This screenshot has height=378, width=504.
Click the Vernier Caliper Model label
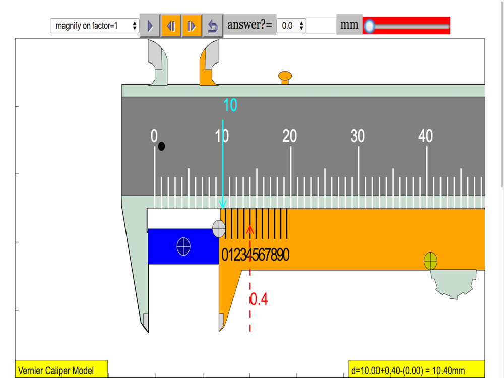click(61, 369)
